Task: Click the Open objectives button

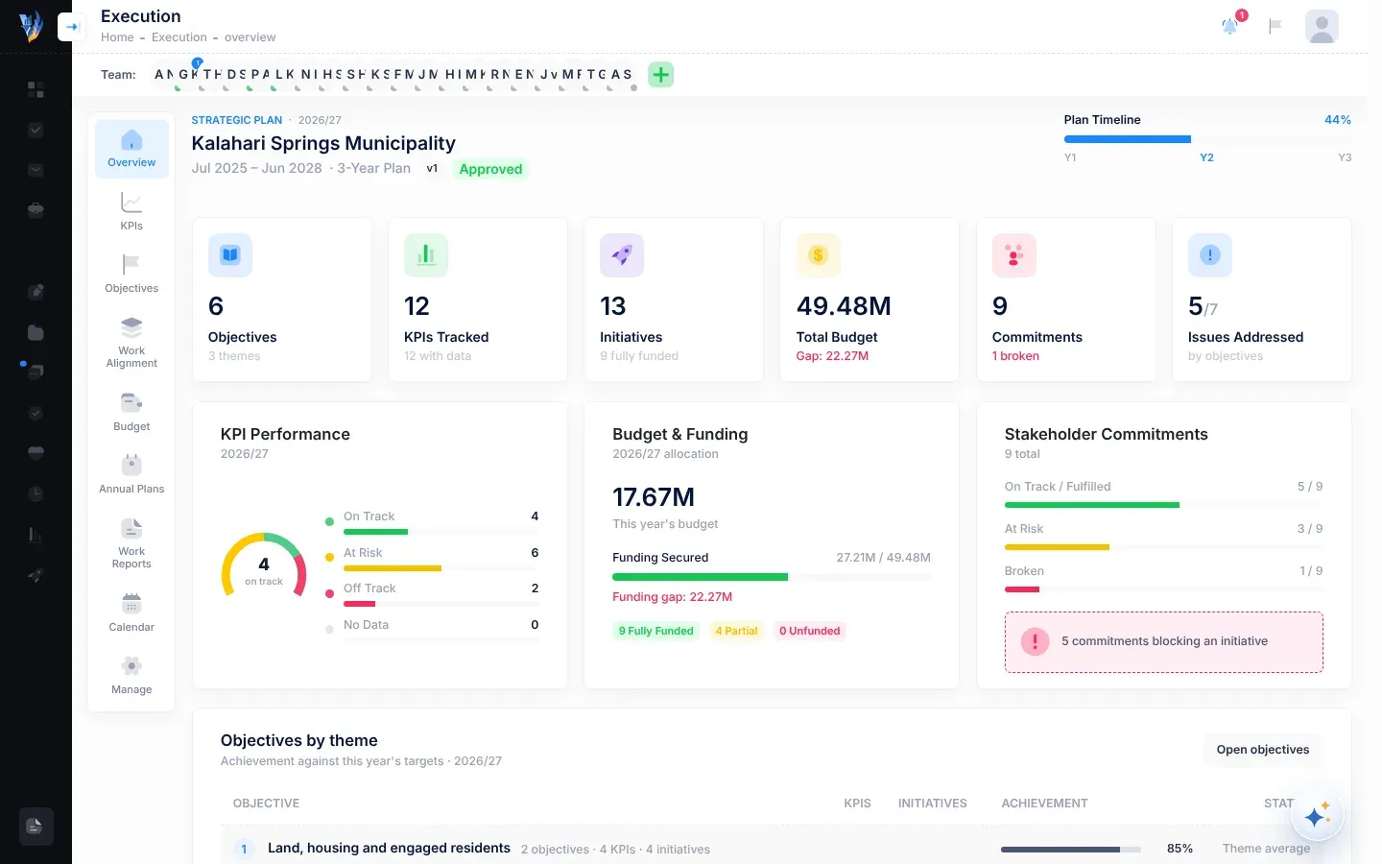Action: [1263, 750]
